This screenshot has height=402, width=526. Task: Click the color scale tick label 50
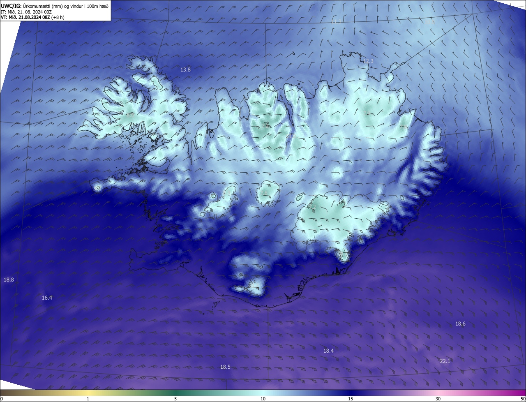coord(523,399)
